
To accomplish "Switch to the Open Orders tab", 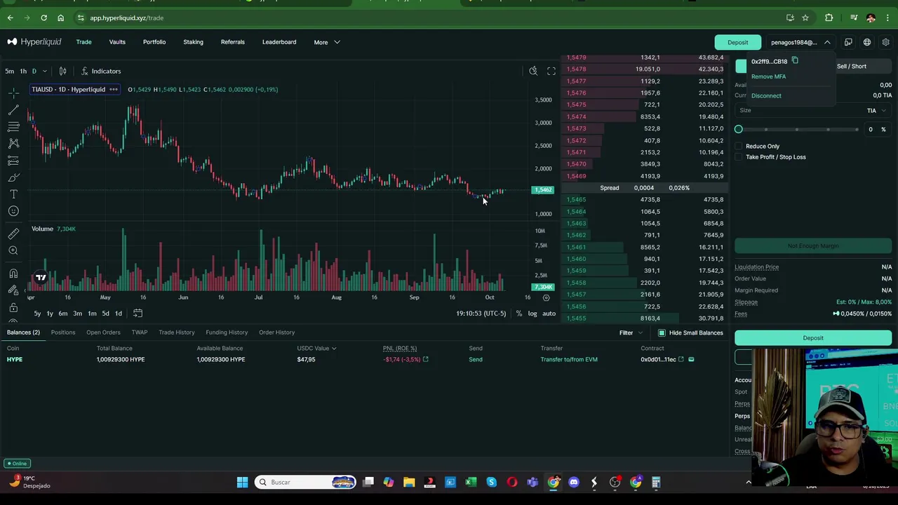I will coord(103,332).
